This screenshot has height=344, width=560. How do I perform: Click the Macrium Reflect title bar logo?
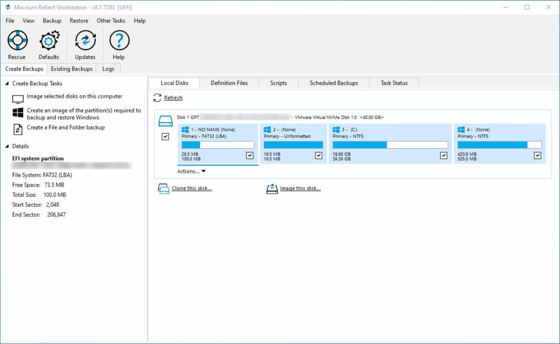(8, 7)
